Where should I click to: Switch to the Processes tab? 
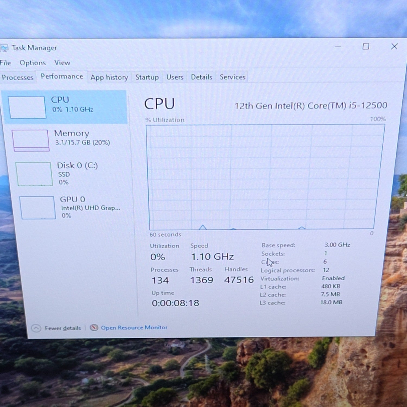click(x=18, y=77)
